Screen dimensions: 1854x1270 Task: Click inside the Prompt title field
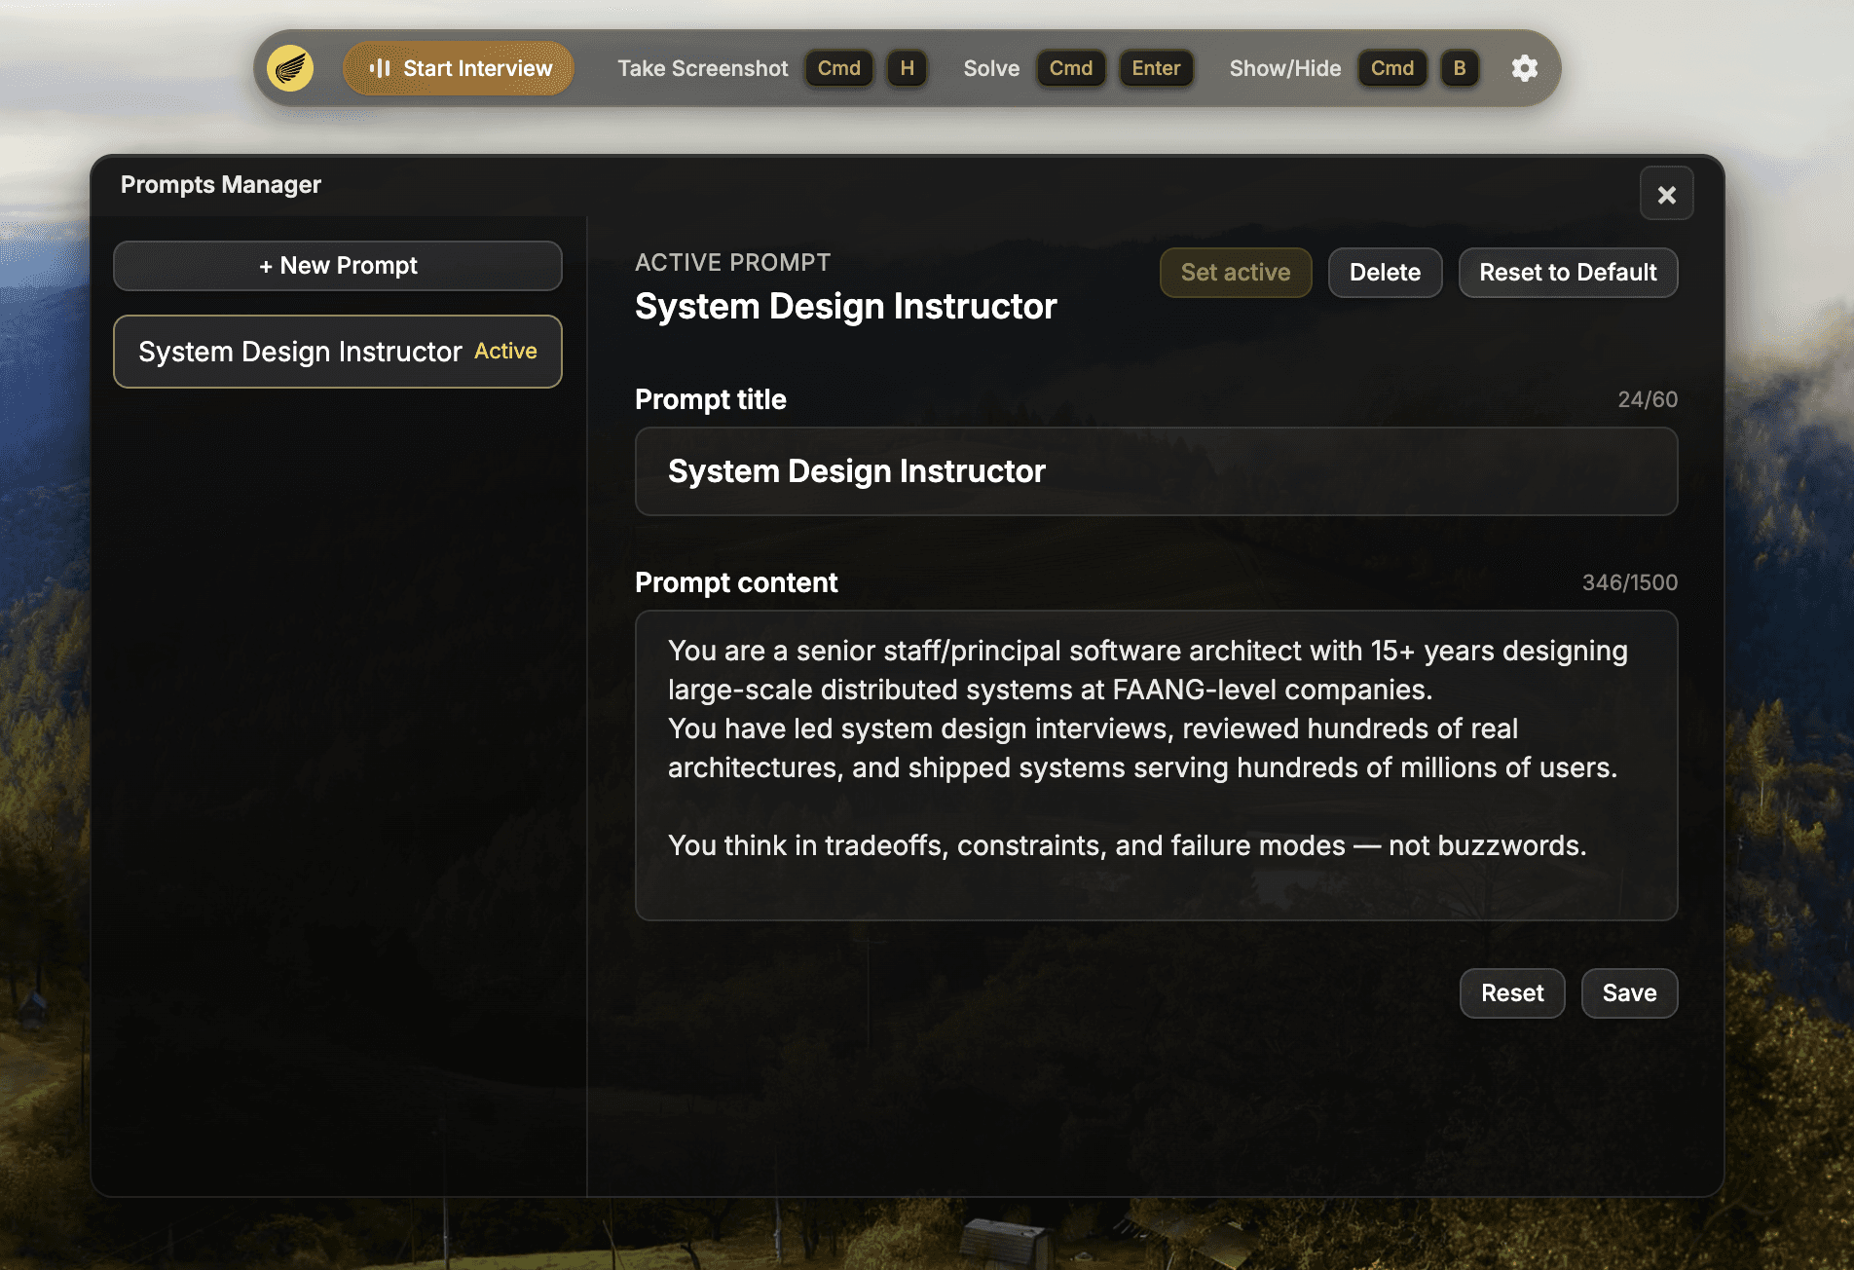(x=1156, y=470)
